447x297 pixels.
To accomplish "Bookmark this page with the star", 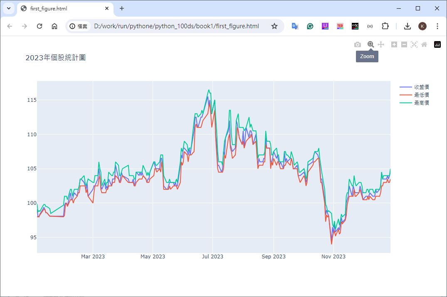I will tap(274, 26).
